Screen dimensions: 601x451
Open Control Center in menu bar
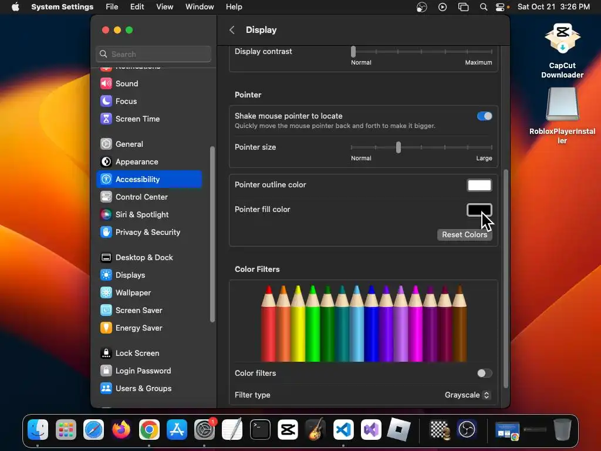500,7
